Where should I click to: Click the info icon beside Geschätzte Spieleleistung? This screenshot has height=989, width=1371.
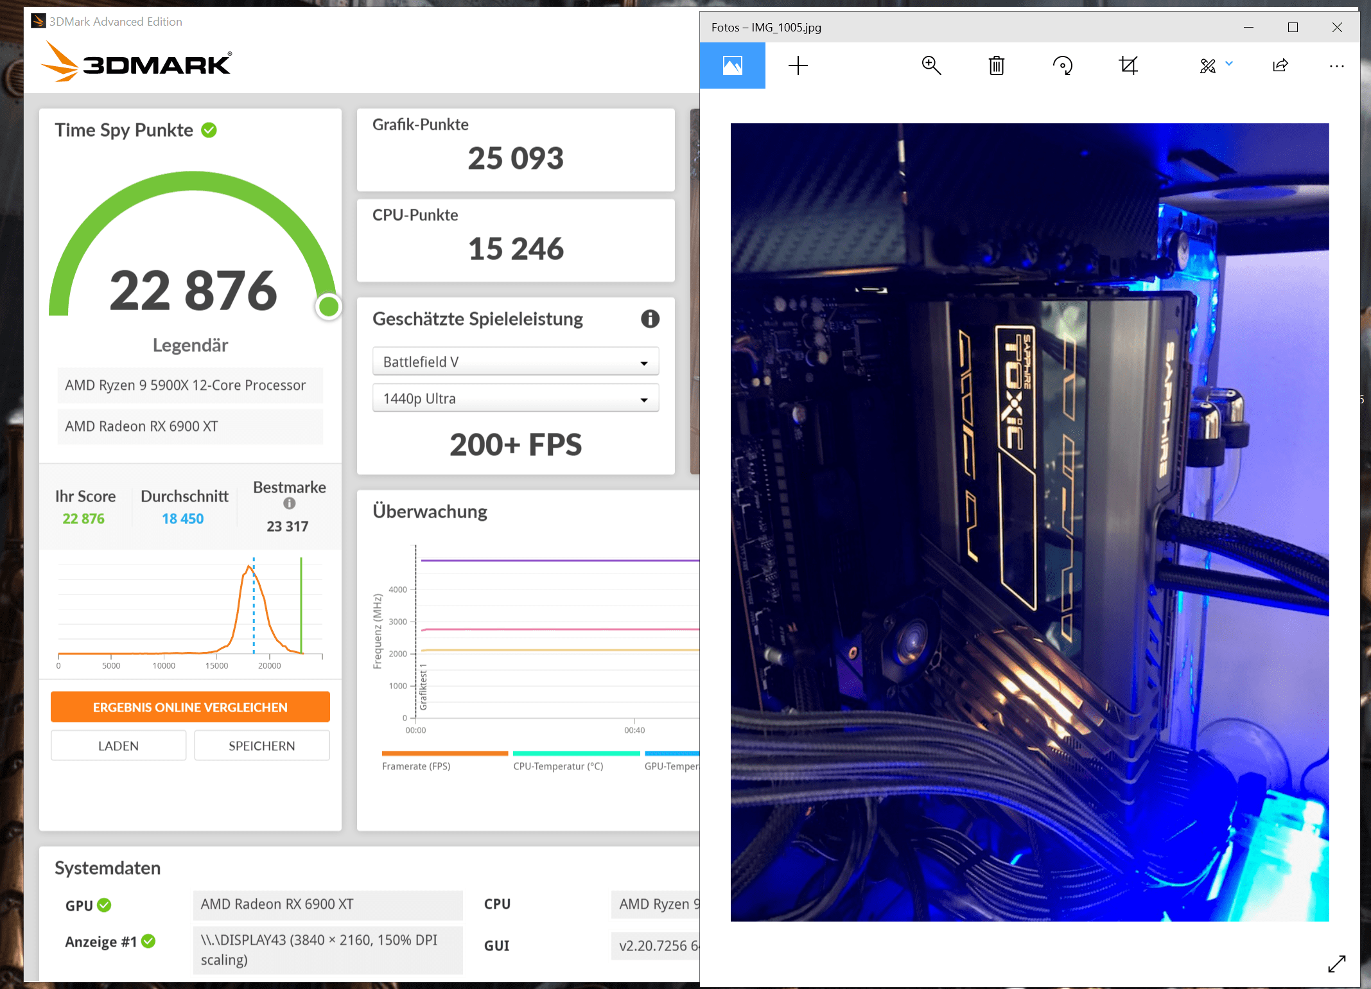[x=650, y=319]
